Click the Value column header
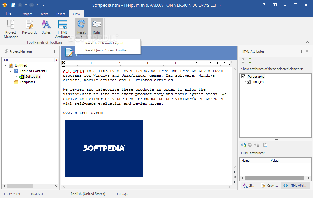 tap(290, 161)
